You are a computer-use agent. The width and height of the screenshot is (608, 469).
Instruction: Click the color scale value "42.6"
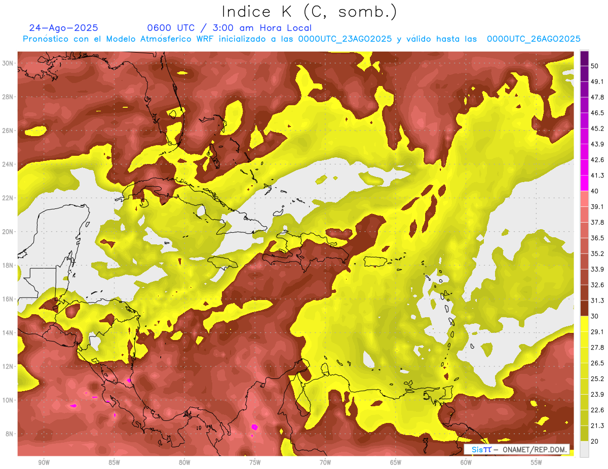[x=597, y=160]
